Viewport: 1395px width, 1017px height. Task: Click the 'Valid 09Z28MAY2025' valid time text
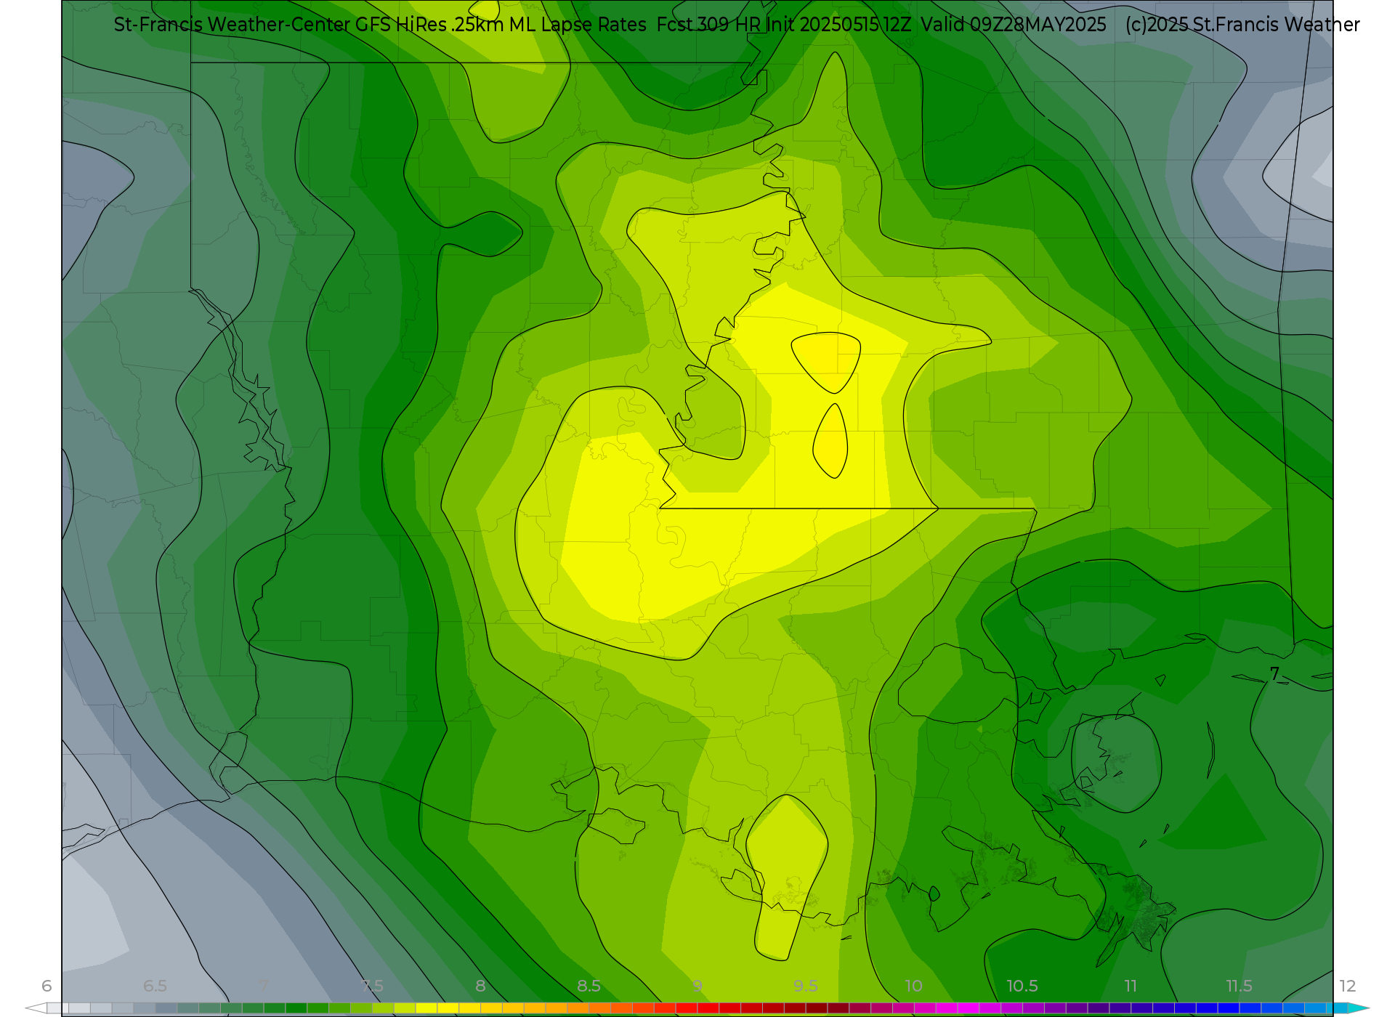(x=1014, y=25)
